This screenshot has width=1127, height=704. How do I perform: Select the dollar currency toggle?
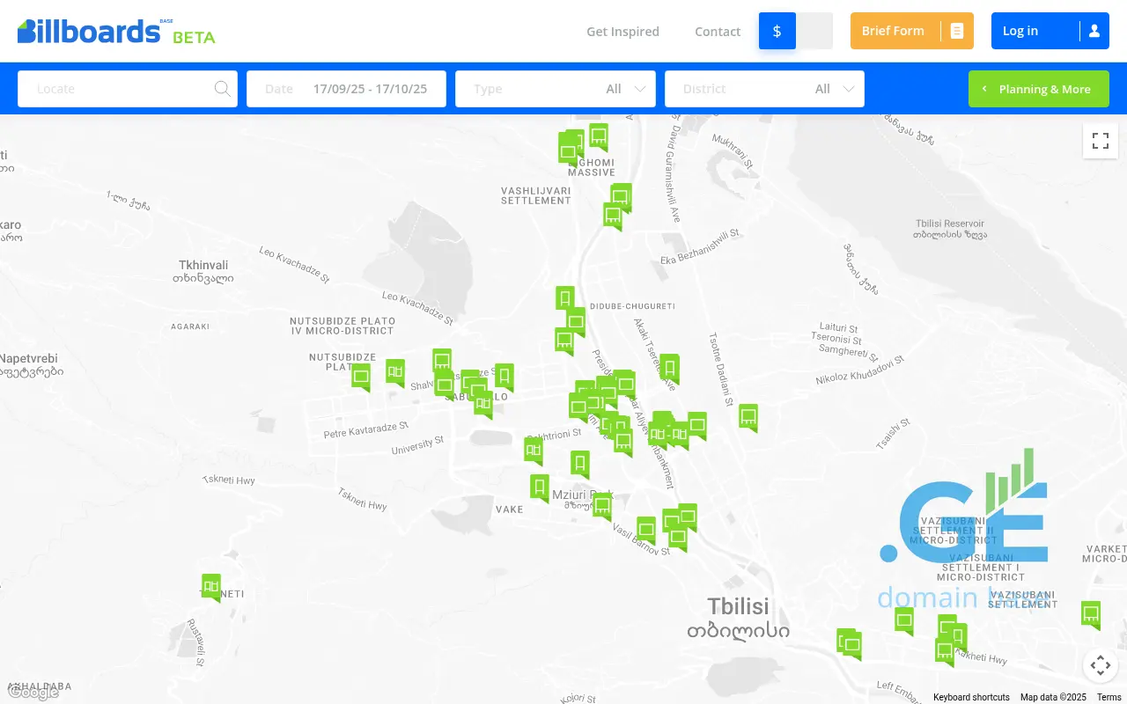(777, 31)
